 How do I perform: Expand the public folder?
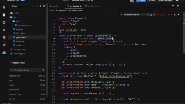(16, 13)
